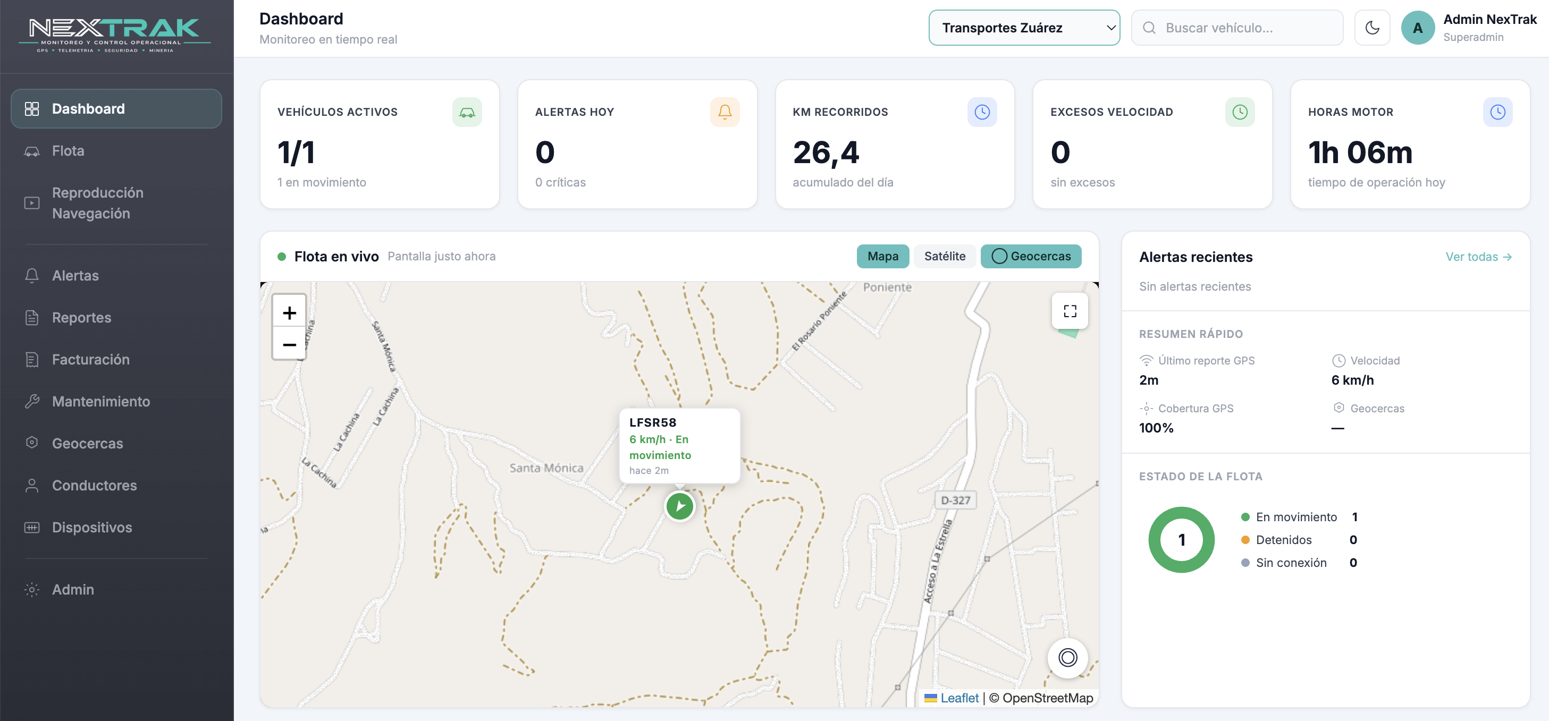Switch map view to Satélite
Image resolution: width=1549 pixels, height=721 pixels.
click(x=945, y=257)
